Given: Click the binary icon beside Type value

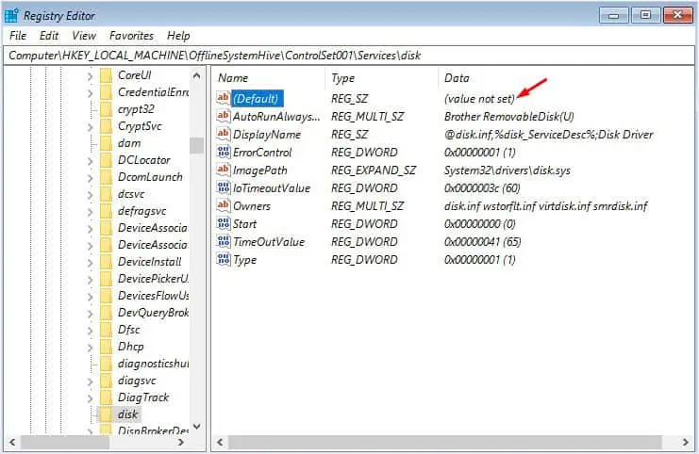Looking at the screenshot, I should click(x=223, y=259).
